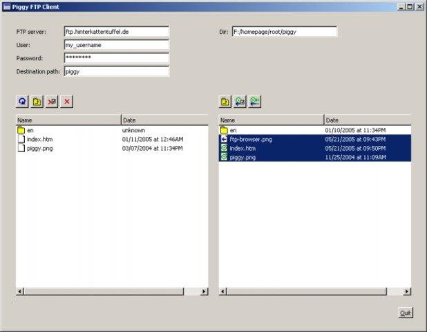Click the Dir path field
The height and width of the screenshot is (332, 427).
click(x=285, y=32)
